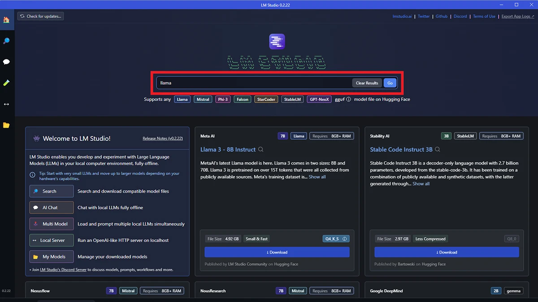
Task: Open LM Studio's Discord Server link
Action: click(63, 270)
